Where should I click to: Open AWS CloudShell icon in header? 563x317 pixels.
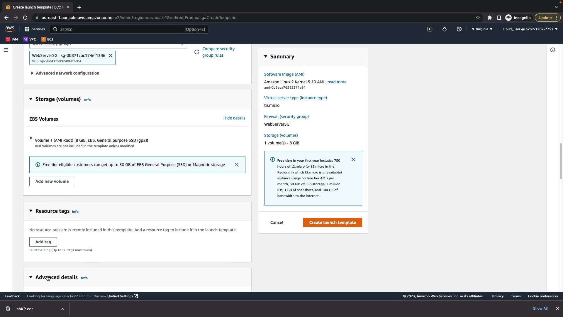click(x=430, y=29)
